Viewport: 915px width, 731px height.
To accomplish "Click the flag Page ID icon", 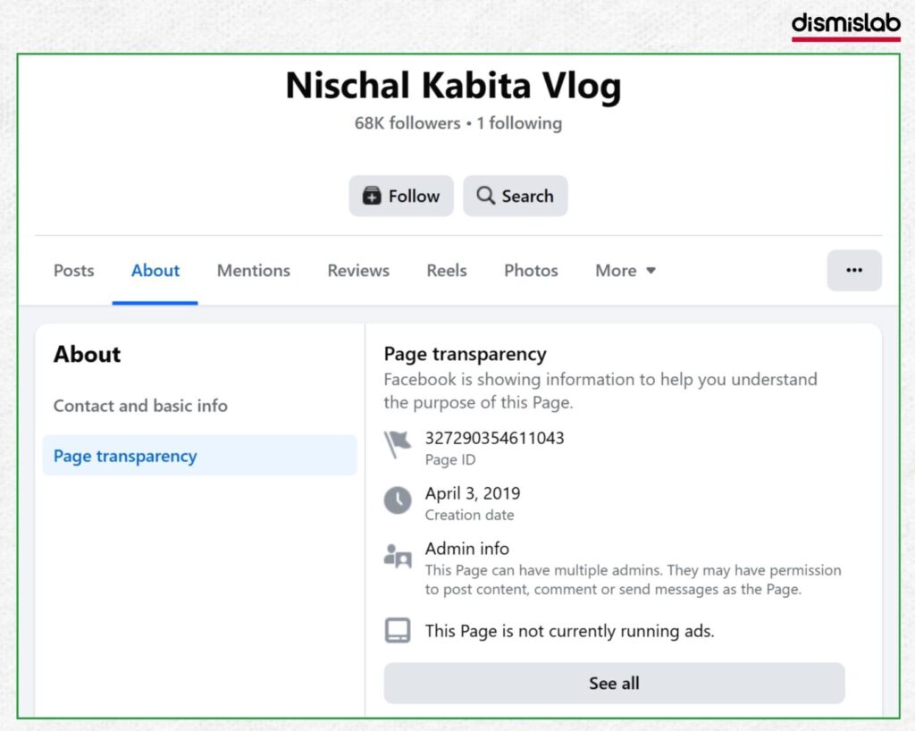I will pyautogui.click(x=398, y=444).
